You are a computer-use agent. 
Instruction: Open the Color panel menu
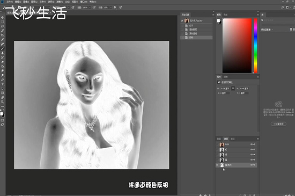click(257, 14)
